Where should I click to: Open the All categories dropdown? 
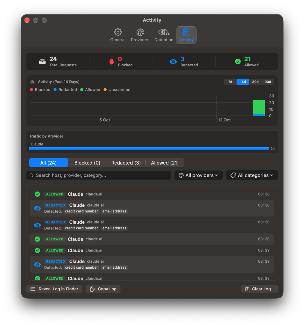coord(252,175)
